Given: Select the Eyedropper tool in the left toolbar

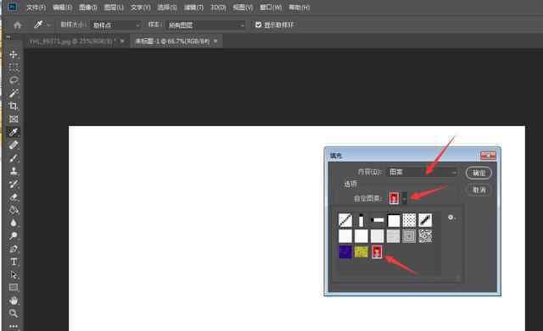Looking at the screenshot, I should 14,132.
